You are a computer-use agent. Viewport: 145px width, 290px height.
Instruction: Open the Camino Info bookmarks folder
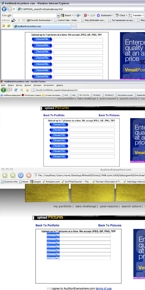[9, 182]
